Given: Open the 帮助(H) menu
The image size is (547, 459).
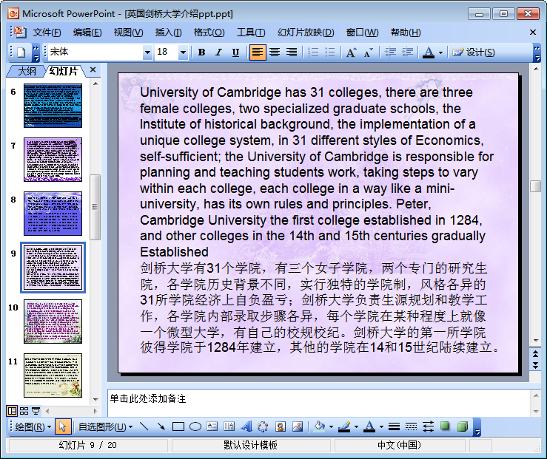Looking at the screenshot, I should tap(406, 33).
